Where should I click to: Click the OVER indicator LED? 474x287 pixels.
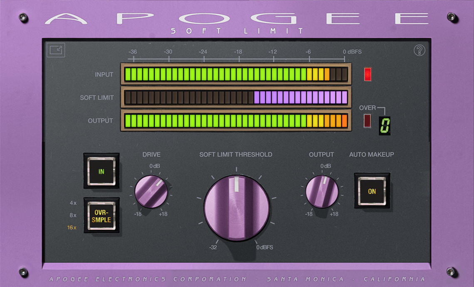click(367, 120)
